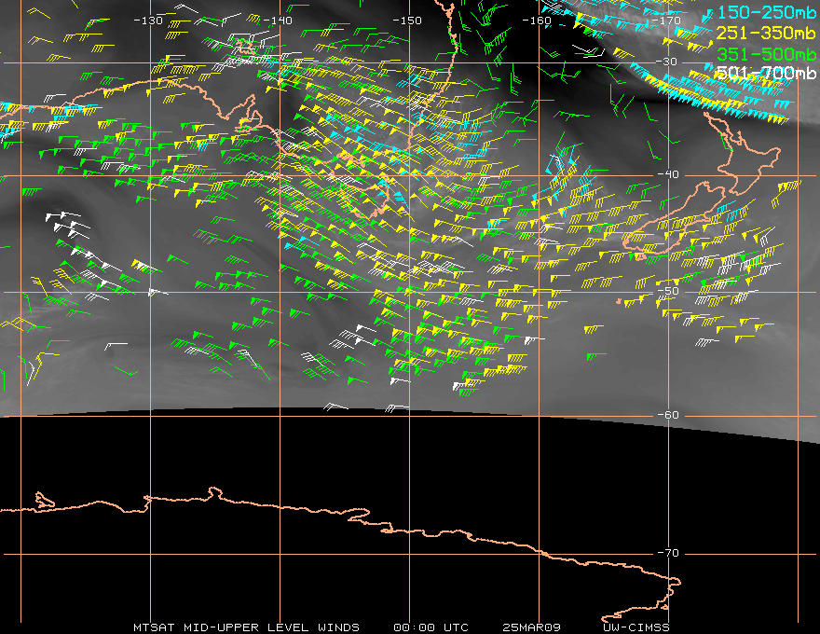Click the -40 latitude label
820x634 pixels.
point(668,174)
